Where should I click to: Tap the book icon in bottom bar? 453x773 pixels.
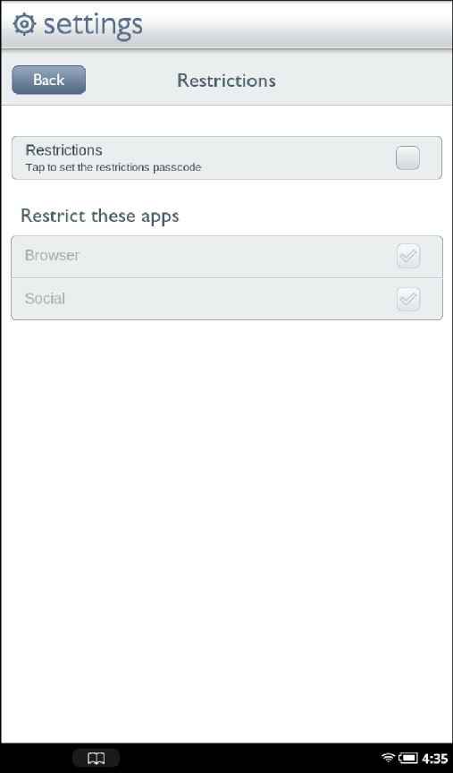(96, 758)
